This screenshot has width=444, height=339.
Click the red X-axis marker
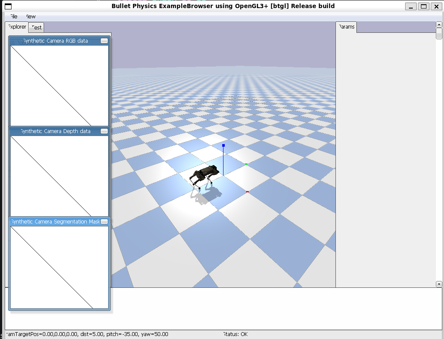pyautogui.click(x=247, y=191)
